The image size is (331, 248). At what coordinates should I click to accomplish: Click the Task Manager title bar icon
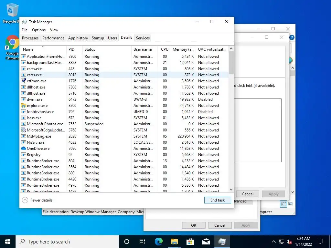25,22
